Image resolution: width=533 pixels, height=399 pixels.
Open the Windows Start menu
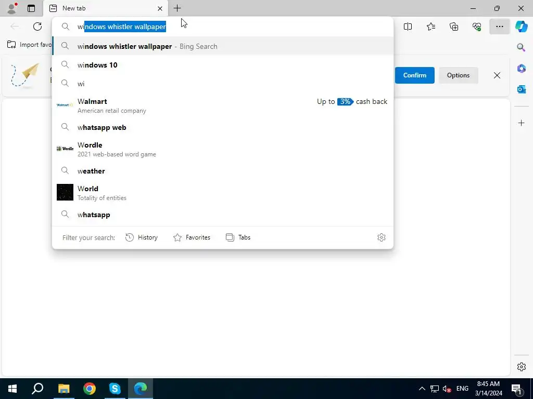12,389
